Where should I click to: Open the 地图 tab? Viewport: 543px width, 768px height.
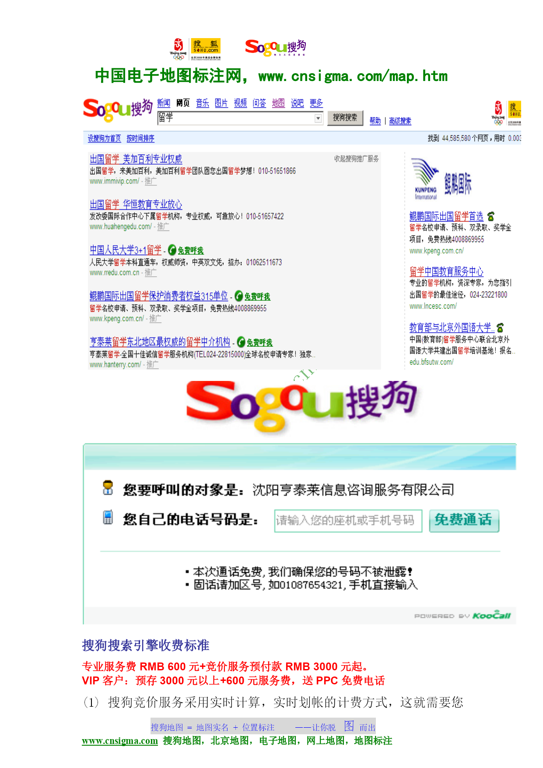pos(278,103)
